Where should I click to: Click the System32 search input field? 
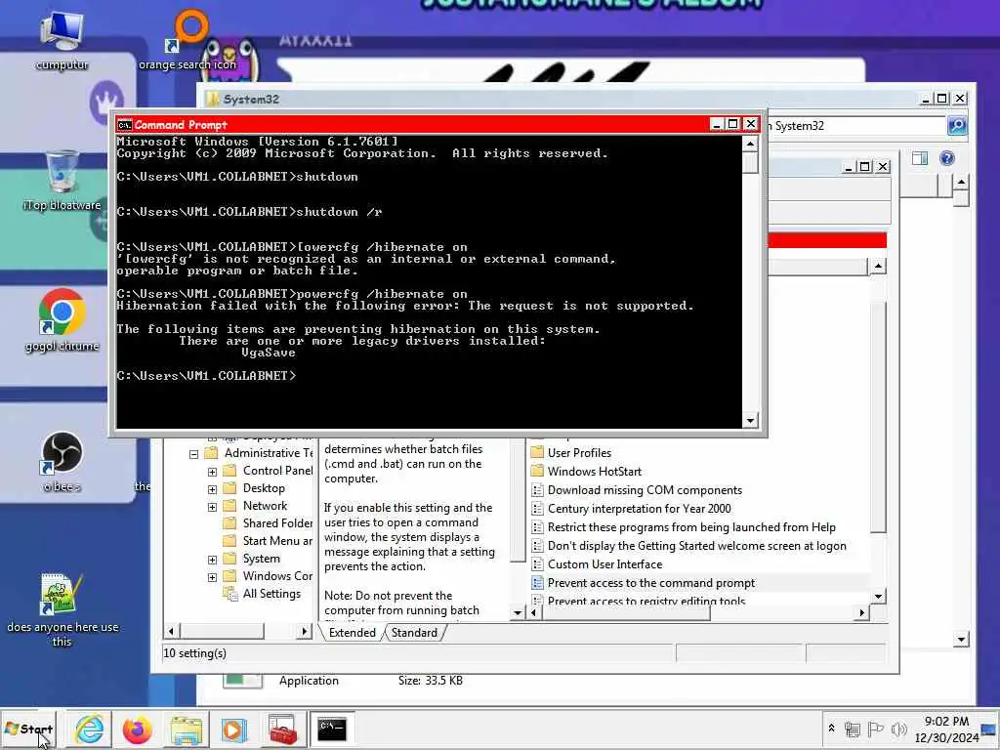(x=855, y=126)
